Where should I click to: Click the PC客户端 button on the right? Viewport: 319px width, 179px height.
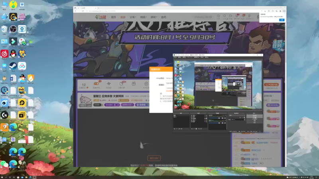[272, 85]
